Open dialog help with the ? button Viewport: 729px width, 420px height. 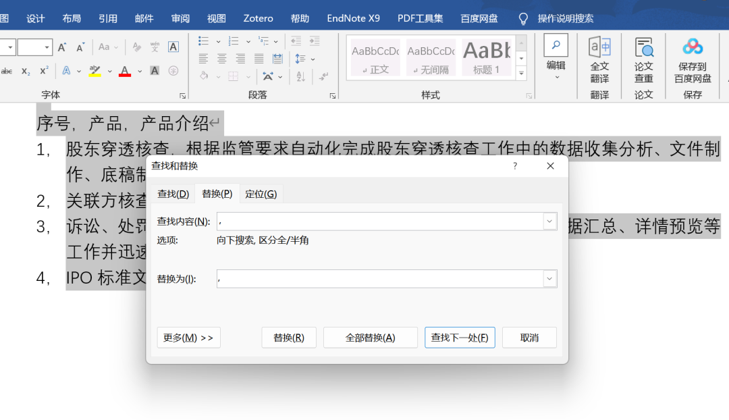click(x=515, y=166)
